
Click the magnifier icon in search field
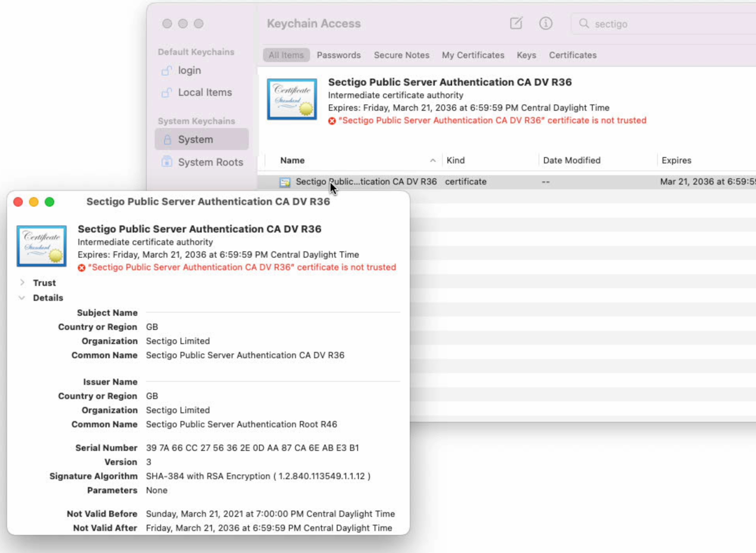[x=584, y=24]
